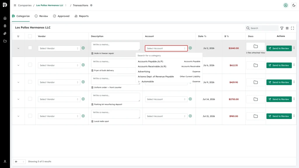The image size is (299, 168).
Task: Open the filter funnel icon
Action: pos(282,28)
